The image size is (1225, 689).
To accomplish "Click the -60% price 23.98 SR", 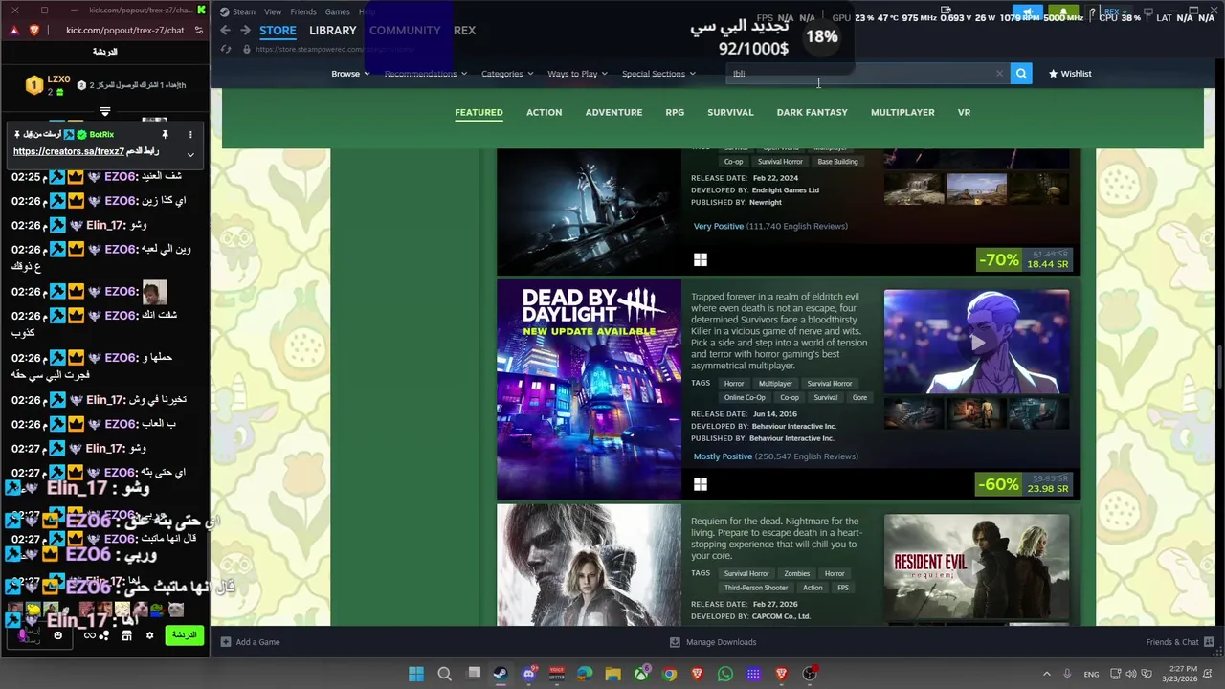I will click(1023, 484).
